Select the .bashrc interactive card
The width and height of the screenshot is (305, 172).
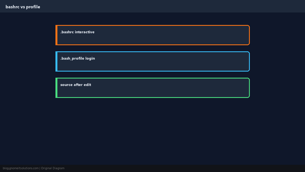coord(152,35)
